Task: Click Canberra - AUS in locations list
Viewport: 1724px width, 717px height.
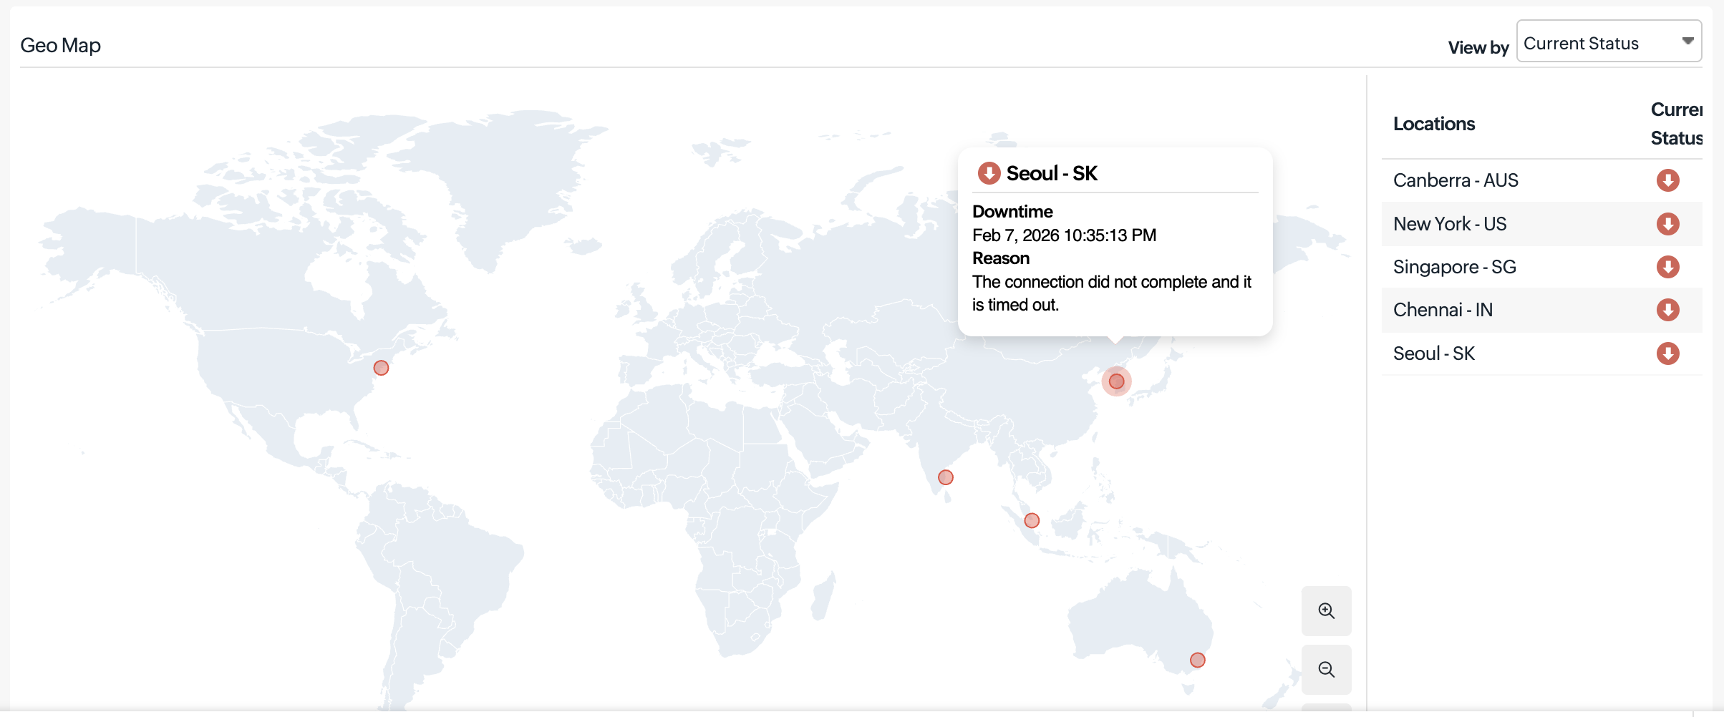Action: (1456, 180)
